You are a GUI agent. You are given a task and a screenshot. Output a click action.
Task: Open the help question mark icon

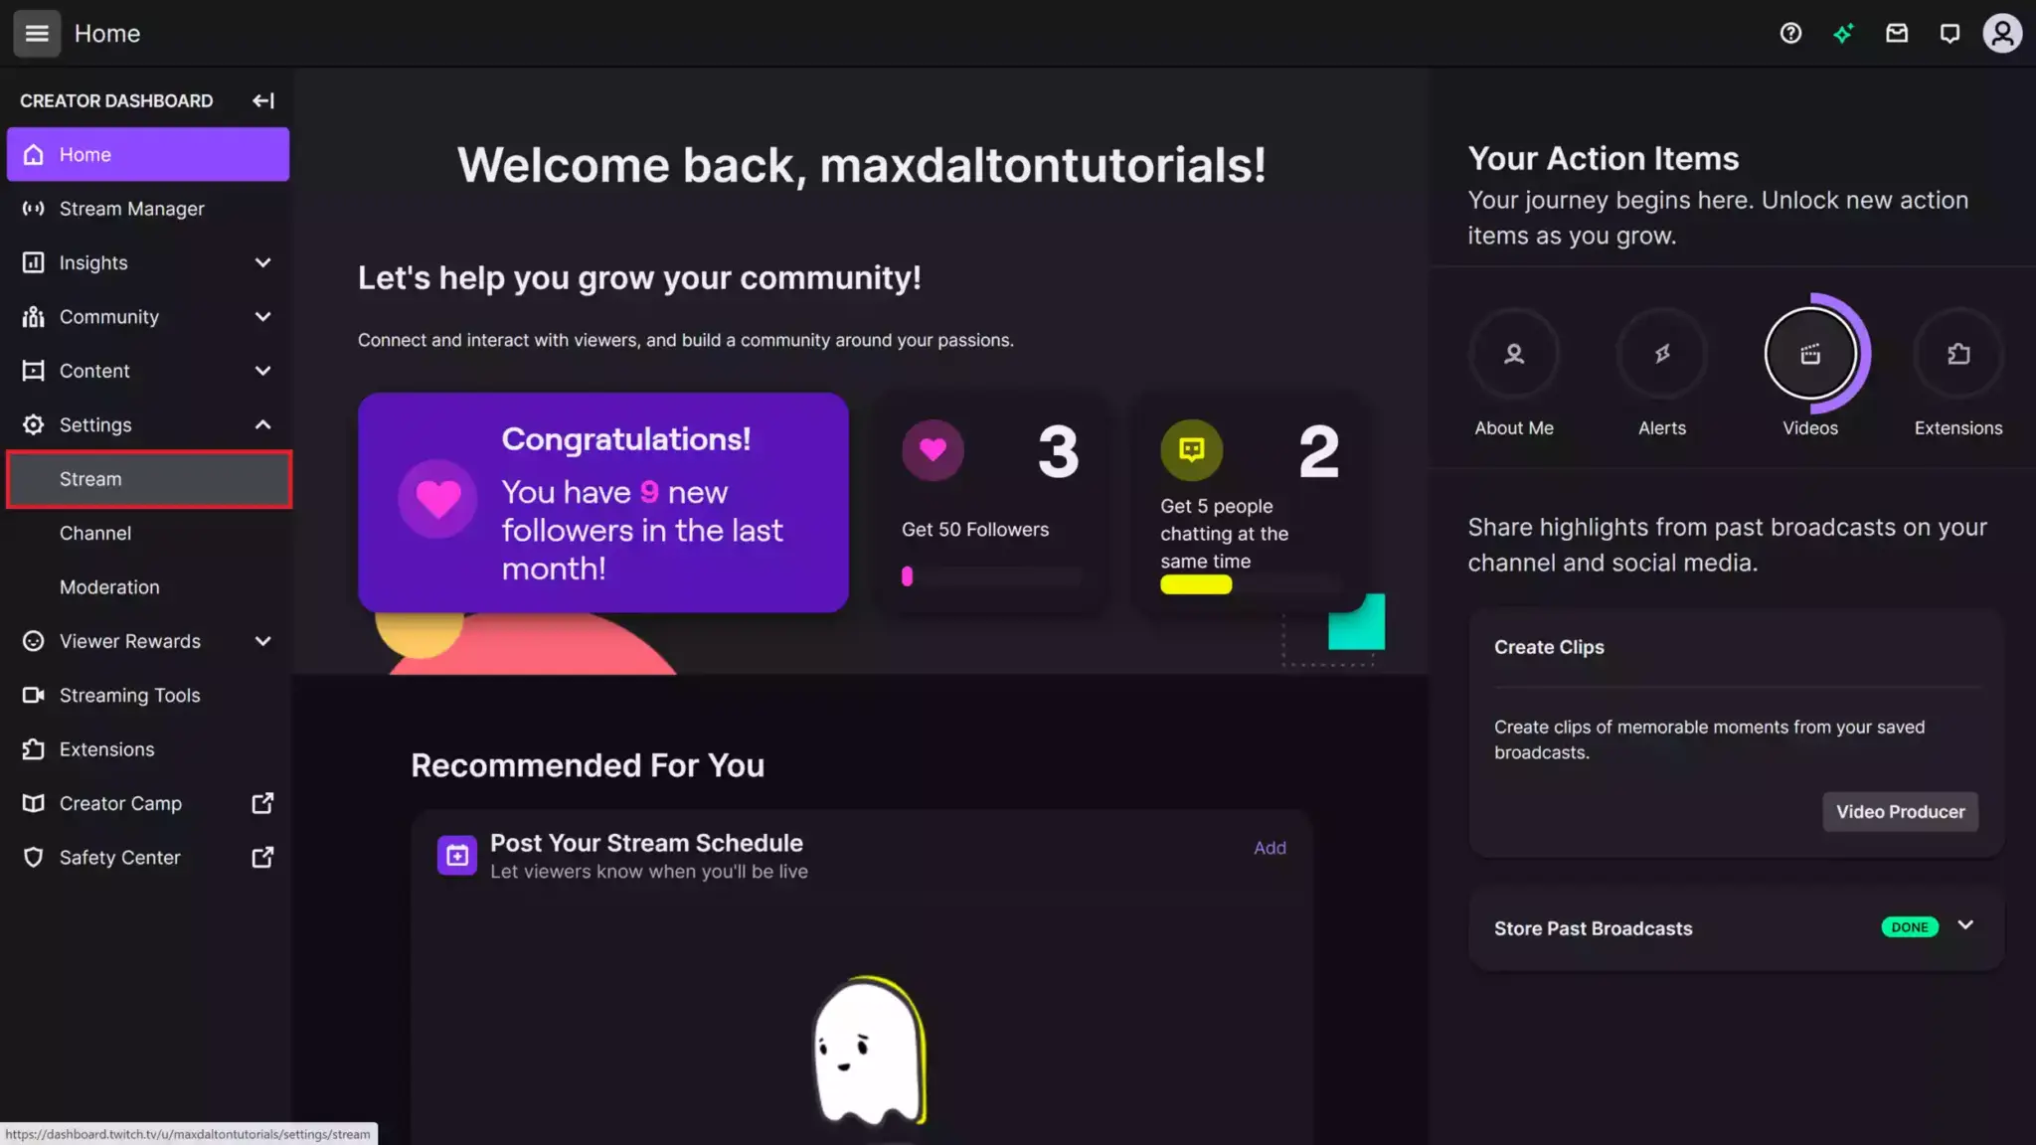click(x=1790, y=34)
